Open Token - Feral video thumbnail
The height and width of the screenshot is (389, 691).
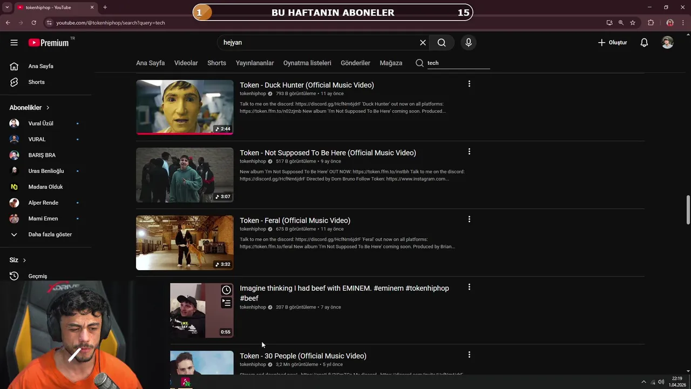click(185, 243)
